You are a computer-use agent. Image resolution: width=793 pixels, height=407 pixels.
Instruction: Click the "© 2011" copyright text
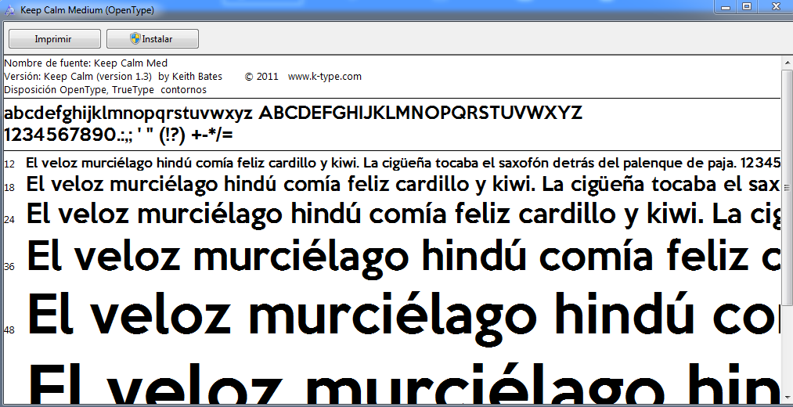261,77
